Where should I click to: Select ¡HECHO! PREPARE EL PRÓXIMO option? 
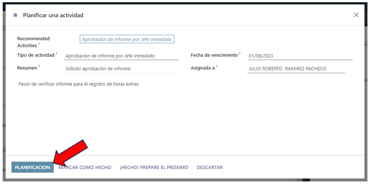(x=154, y=168)
